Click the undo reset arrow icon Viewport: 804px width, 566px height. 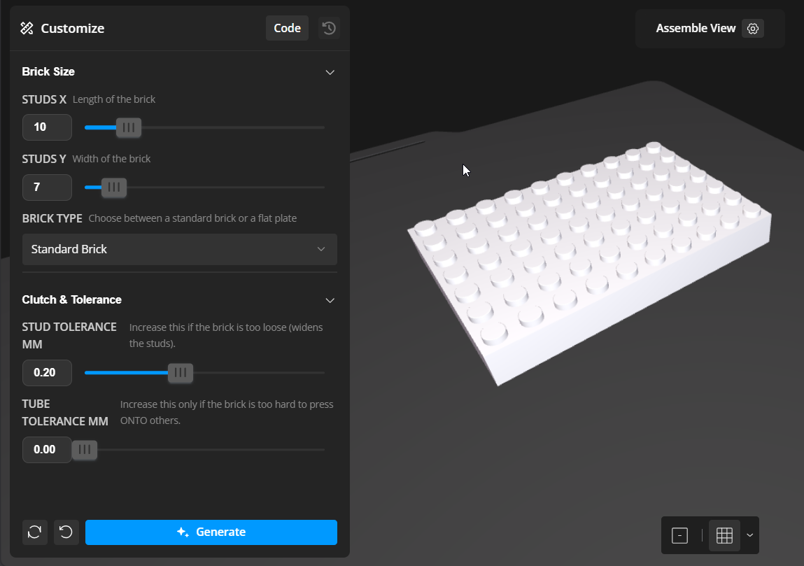pyautogui.click(x=66, y=532)
